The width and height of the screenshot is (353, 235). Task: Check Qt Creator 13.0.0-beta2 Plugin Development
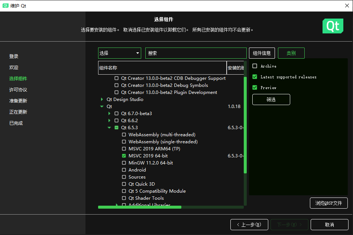(116, 92)
